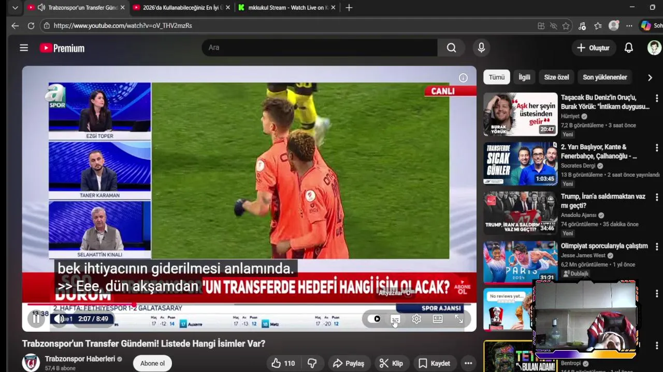Enter fullscreen with the player's fullscreen icon
The width and height of the screenshot is (663, 372).
coord(459,319)
